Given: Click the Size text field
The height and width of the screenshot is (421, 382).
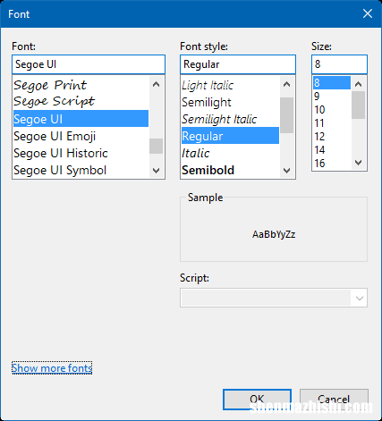Looking at the screenshot, I should point(339,64).
